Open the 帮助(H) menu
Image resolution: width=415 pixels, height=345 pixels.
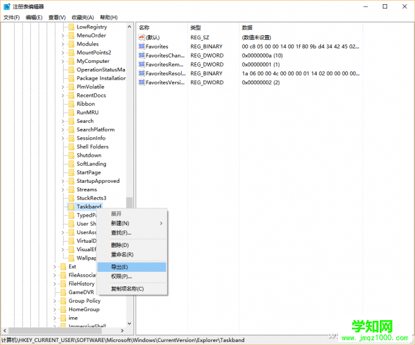pos(108,18)
